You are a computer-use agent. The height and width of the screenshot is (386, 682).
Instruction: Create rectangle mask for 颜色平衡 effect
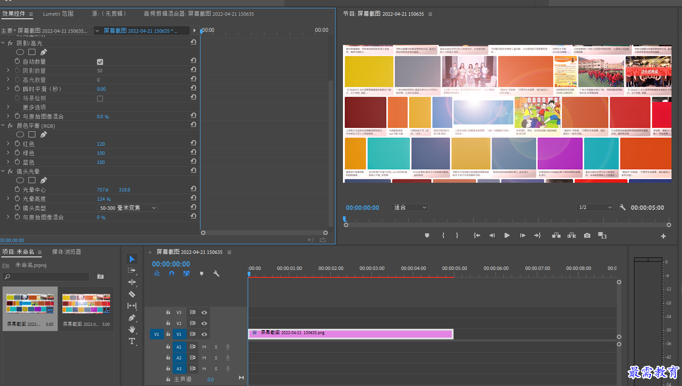(32, 134)
